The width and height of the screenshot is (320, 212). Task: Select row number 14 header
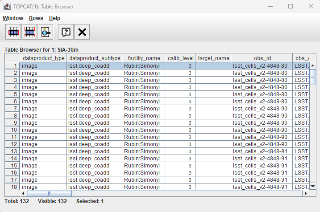pos(12,159)
